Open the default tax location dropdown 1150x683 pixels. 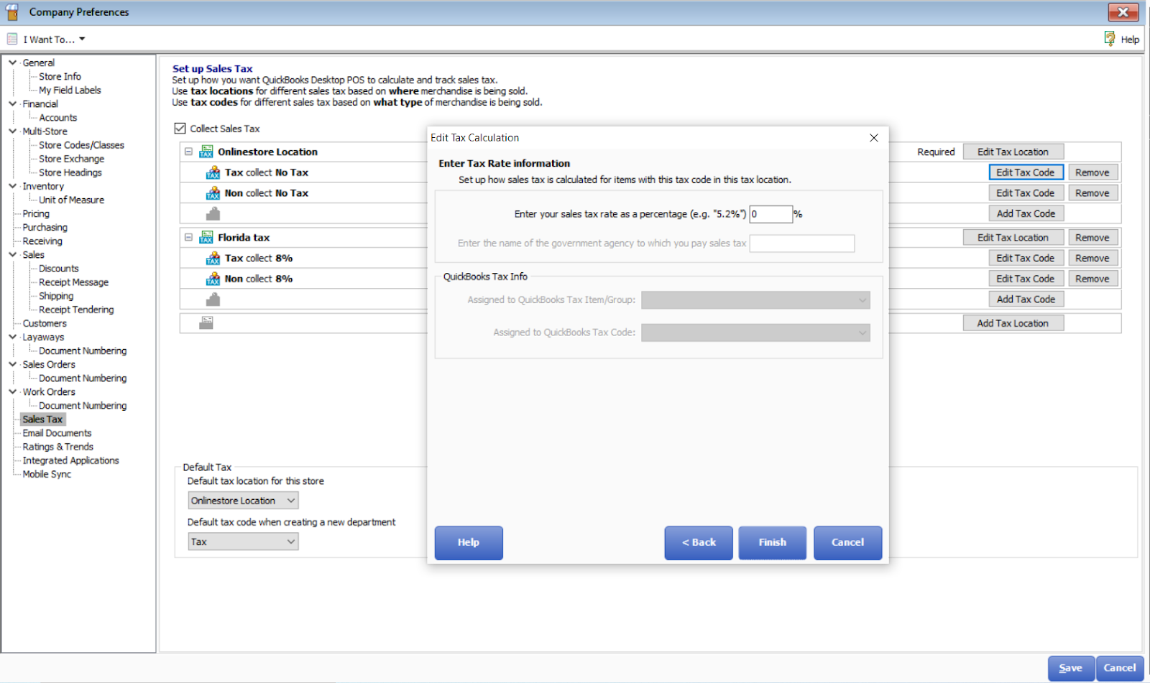243,501
